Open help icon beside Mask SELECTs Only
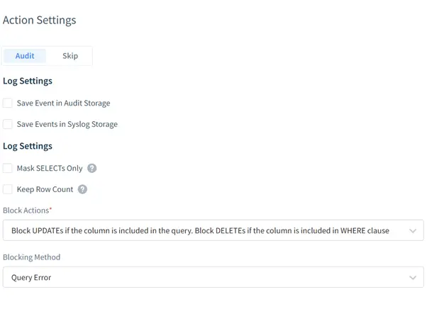This screenshot has height=309, width=427. click(91, 169)
